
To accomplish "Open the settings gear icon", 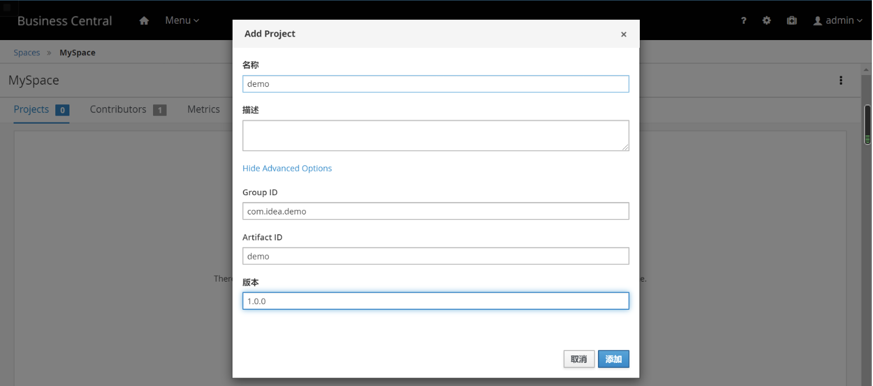I will (x=766, y=20).
